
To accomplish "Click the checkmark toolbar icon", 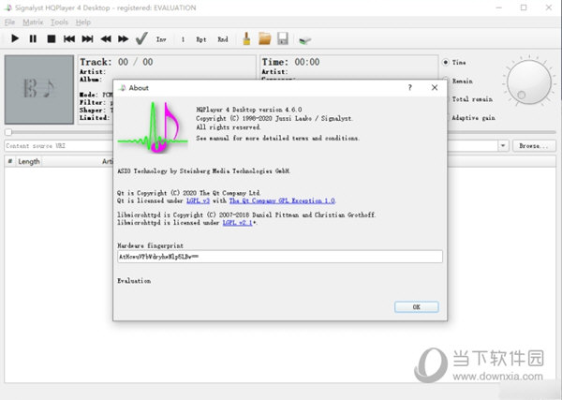I will [x=141, y=38].
